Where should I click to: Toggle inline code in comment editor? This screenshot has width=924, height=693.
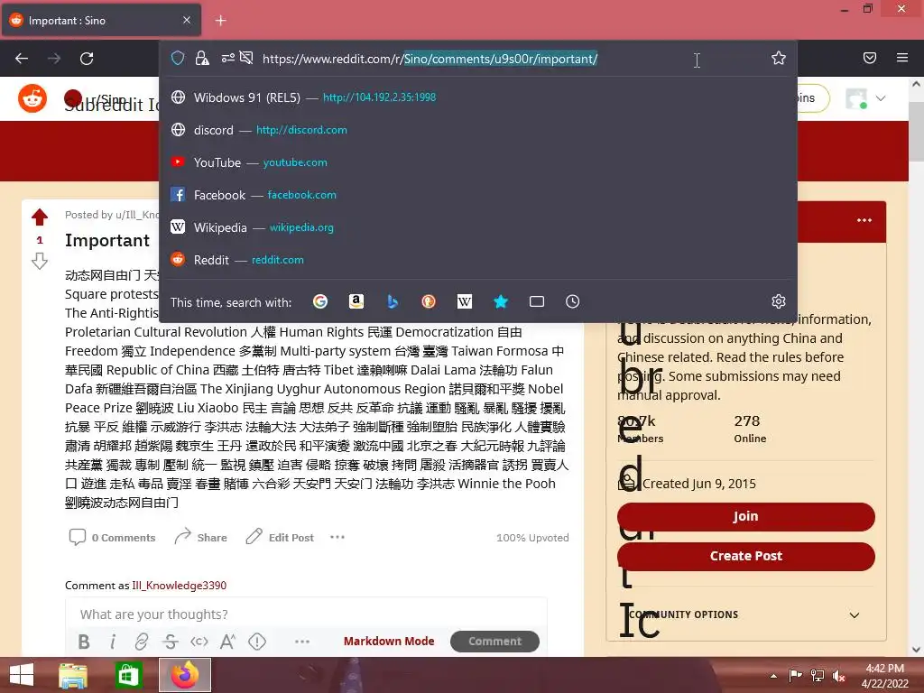pos(199,642)
